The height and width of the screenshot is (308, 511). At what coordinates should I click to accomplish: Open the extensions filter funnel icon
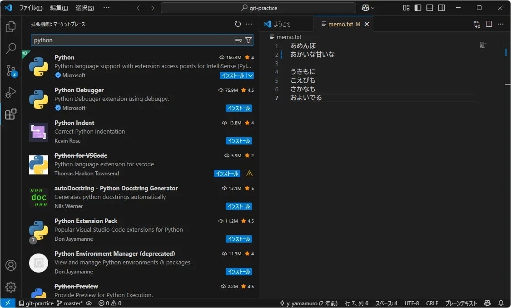[x=248, y=40]
